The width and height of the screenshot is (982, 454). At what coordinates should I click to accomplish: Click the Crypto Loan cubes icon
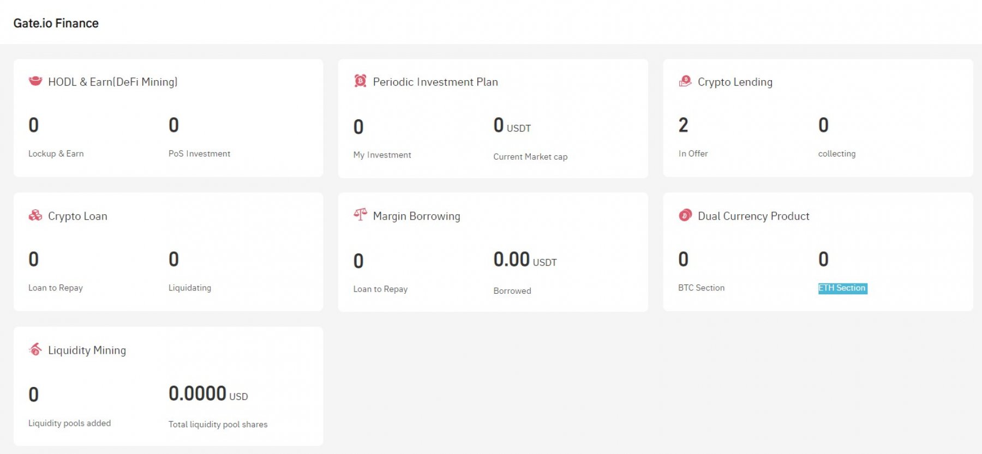35,215
